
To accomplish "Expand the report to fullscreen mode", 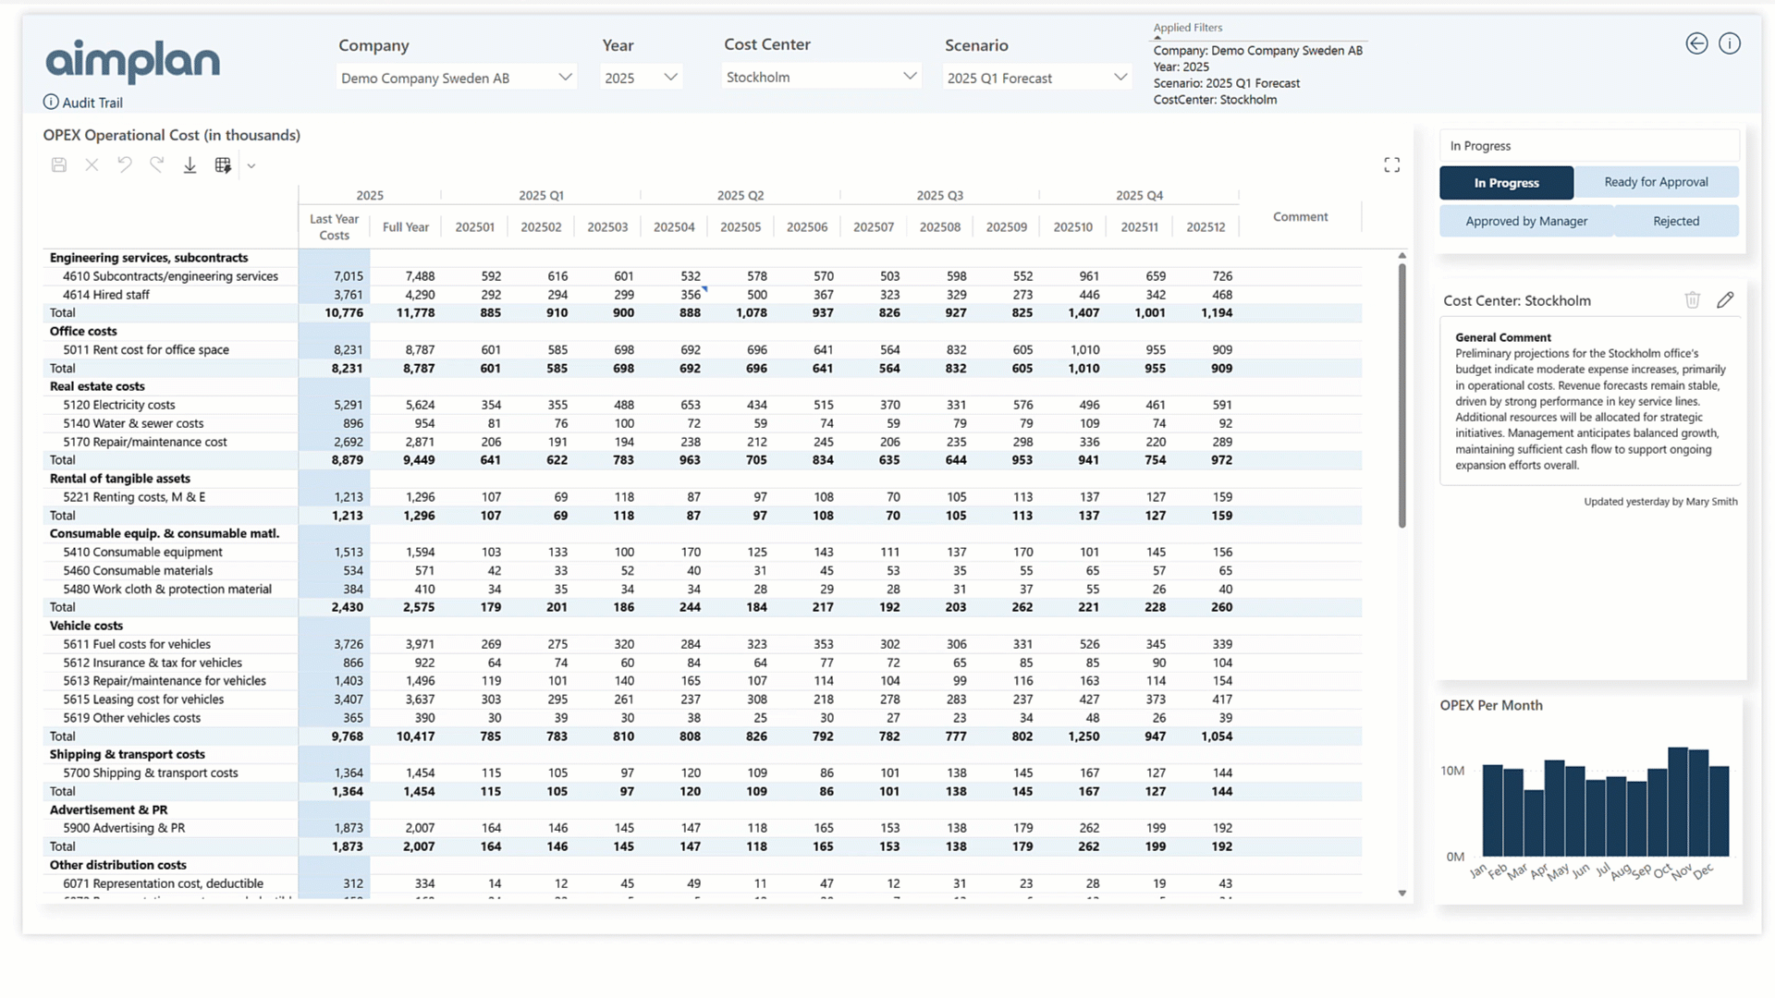I will [x=1390, y=164].
